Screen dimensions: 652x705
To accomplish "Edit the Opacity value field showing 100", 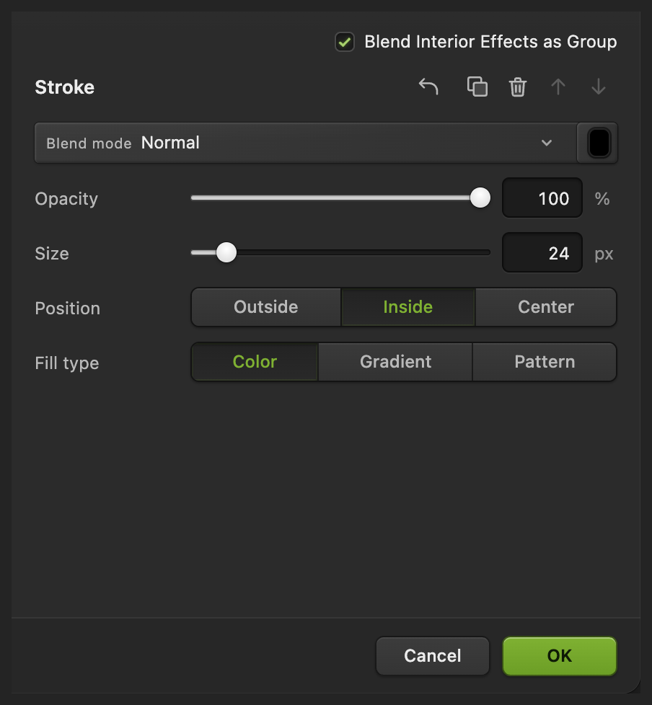I will (x=542, y=198).
